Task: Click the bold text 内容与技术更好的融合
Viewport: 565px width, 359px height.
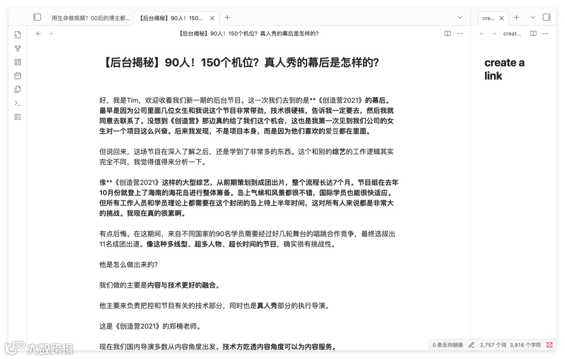Action: (x=181, y=285)
